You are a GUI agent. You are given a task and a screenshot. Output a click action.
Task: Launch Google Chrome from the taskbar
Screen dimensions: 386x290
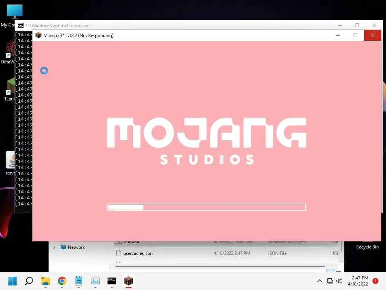[62, 281]
